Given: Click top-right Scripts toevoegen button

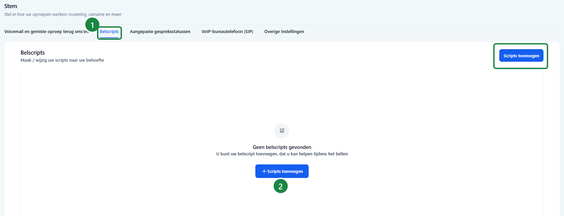Looking at the screenshot, I should tap(521, 56).
